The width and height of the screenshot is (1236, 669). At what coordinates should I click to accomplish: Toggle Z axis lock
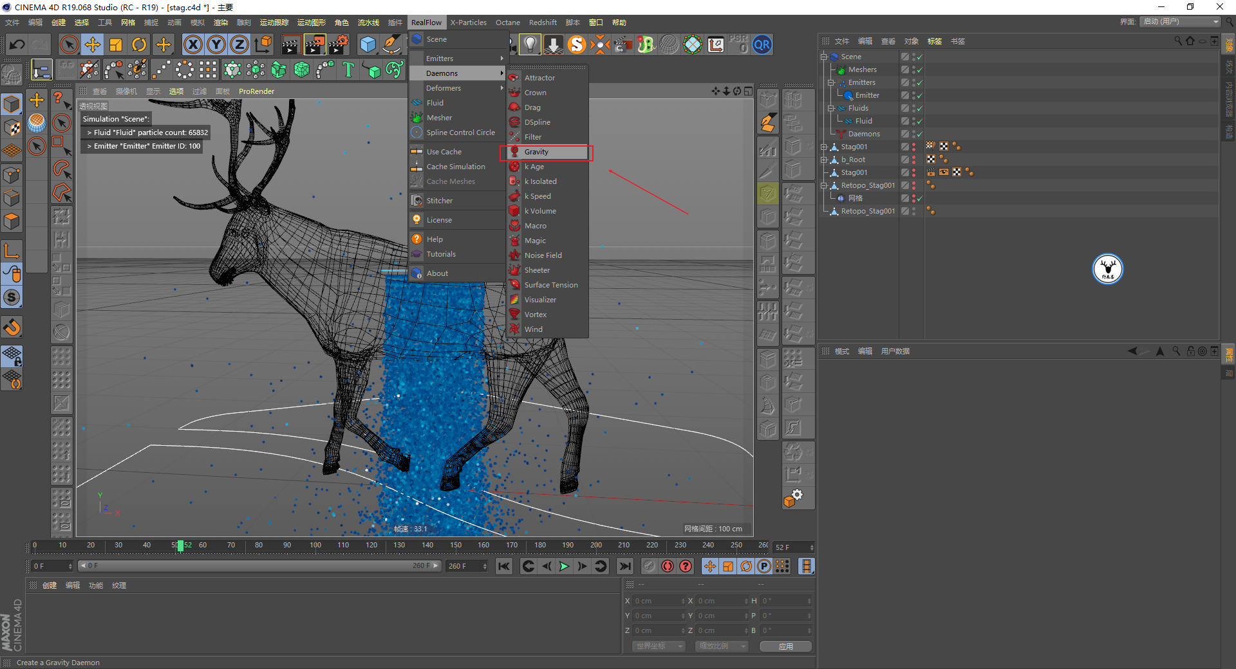pos(239,45)
